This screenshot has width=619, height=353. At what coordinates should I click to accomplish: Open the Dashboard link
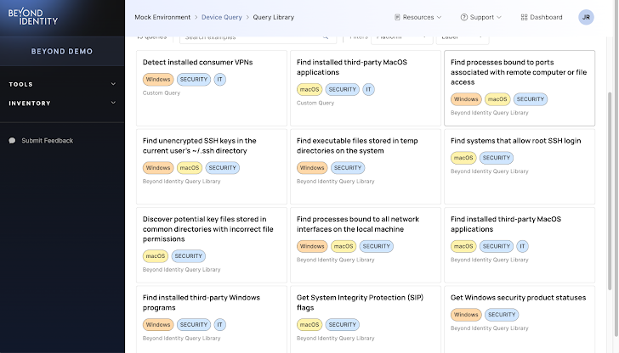(x=542, y=17)
